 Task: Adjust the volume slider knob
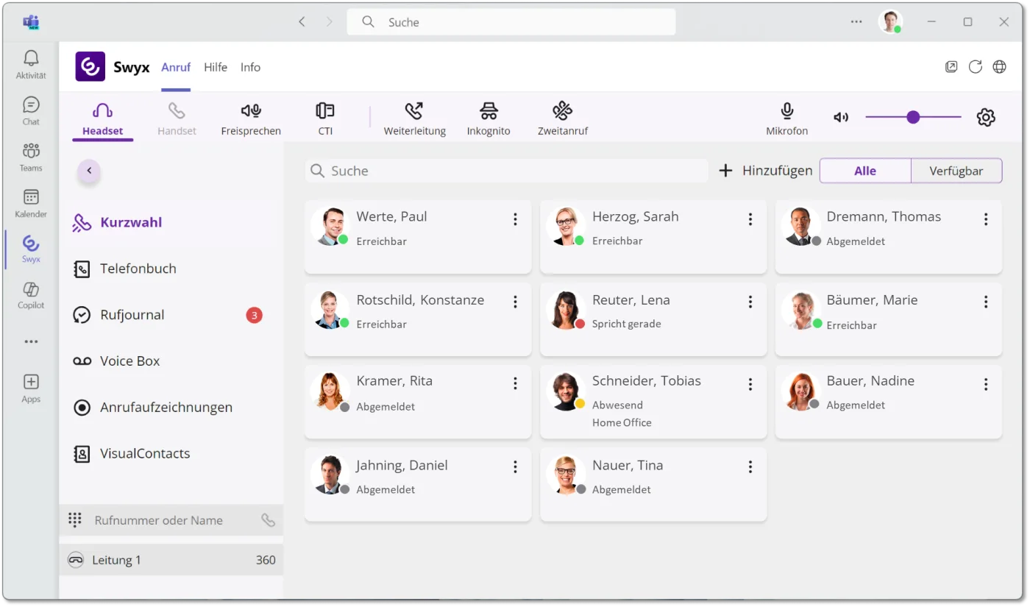pyautogui.click(x=913, y=117)
